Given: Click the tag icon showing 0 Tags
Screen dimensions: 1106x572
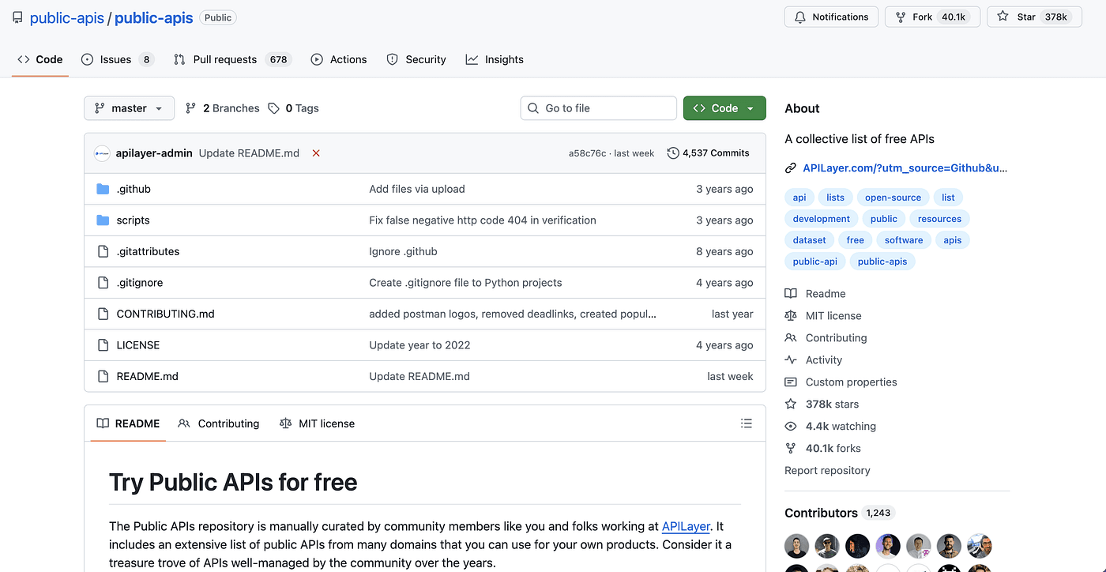Looking at the screenshot, I should 274,108.
